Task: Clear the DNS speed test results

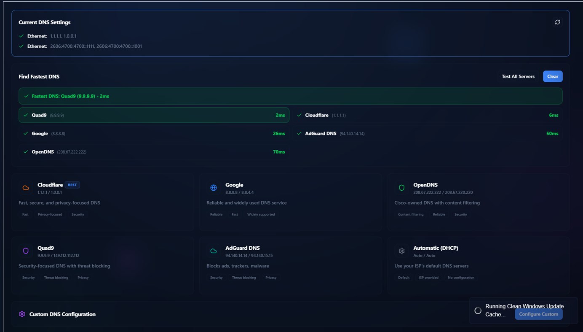Action: (x=553, y=76)
